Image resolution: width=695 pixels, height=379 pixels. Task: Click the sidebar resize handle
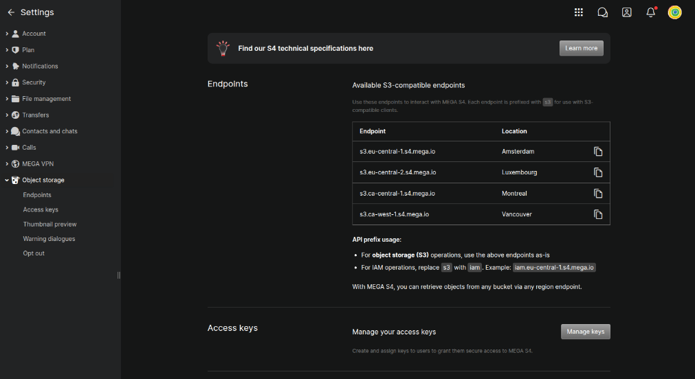[119, 275]
